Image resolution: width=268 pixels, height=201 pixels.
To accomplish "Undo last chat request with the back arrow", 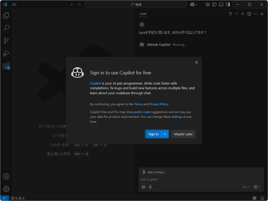I will click(x=230, y=14).
